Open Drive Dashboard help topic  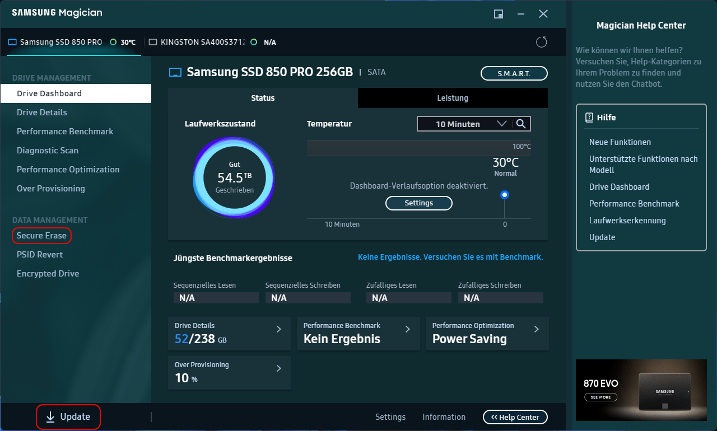(x=619, y=187)
